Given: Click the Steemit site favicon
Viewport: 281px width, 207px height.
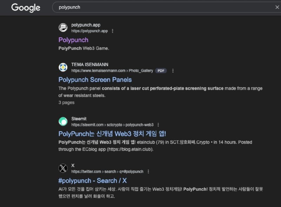Looking at the screenshot, I should pos(63,121).
